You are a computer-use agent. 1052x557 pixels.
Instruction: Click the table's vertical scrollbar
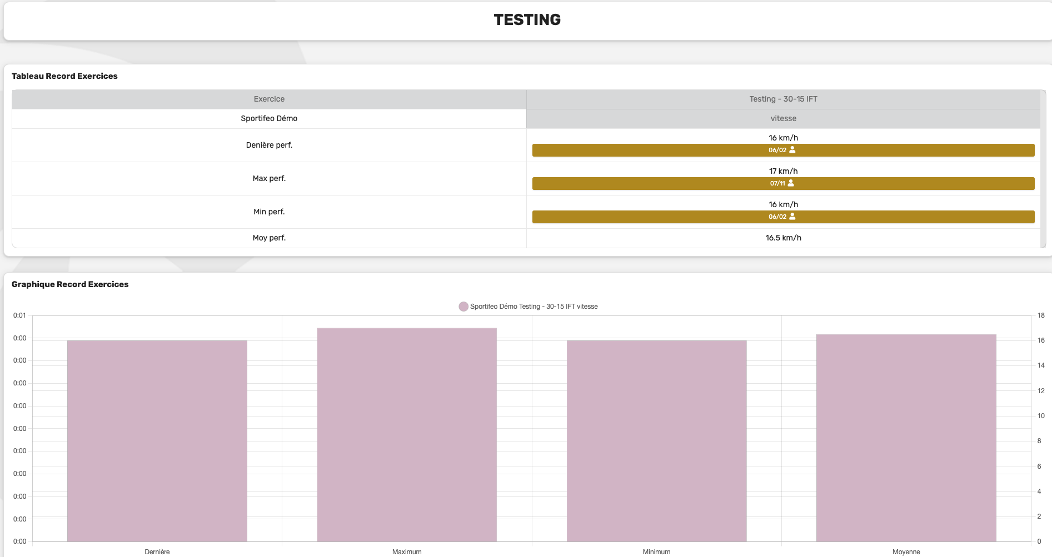(1043, 169)
